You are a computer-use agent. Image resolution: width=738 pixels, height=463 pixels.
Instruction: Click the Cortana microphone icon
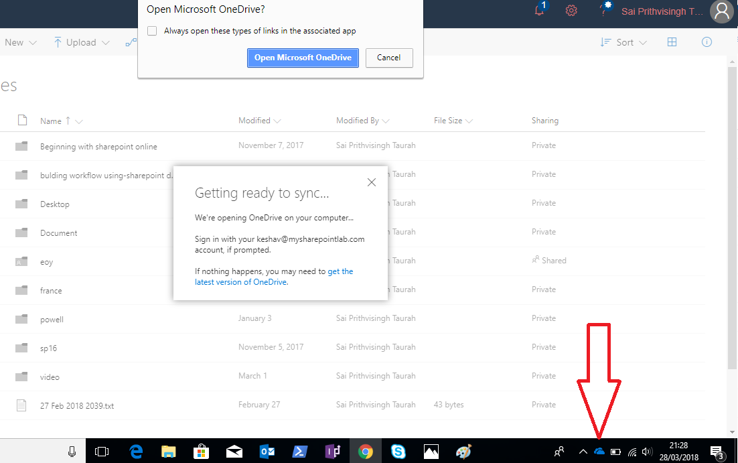click(x=72, y=452)
